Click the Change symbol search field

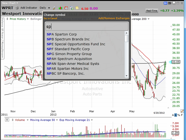(87, 26)
